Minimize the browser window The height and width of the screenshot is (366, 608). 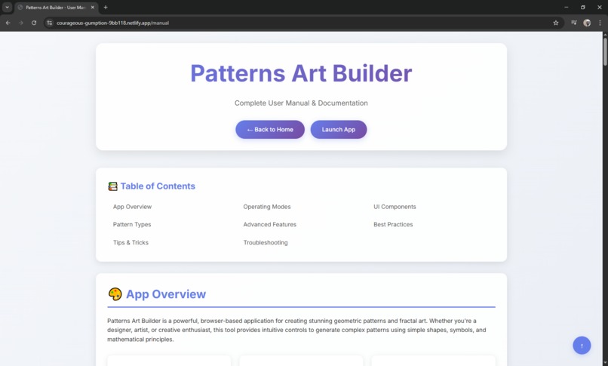click(x=566, y=8)
